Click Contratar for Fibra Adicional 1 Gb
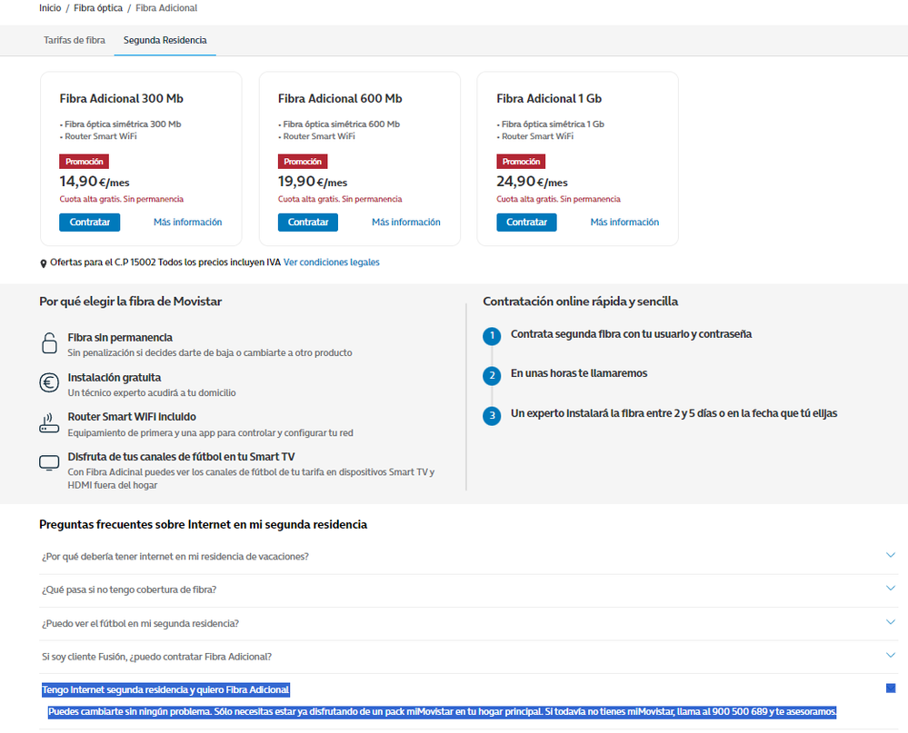Screen dimensions: 908x733 coord(526,223)
